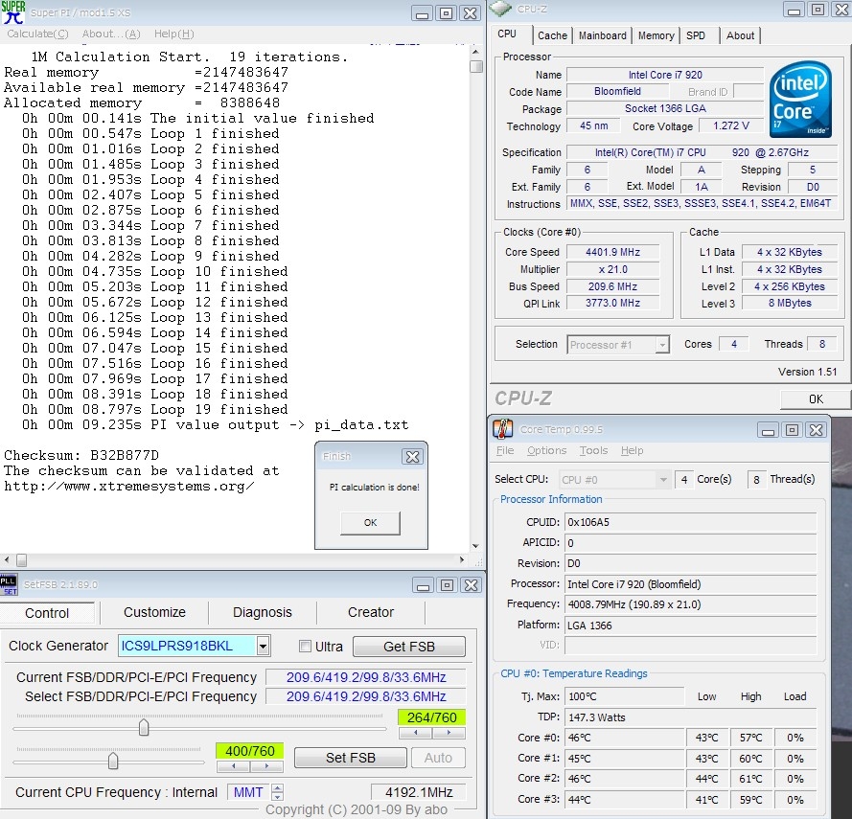Close the SetFSB window

(x=472, y=585)
